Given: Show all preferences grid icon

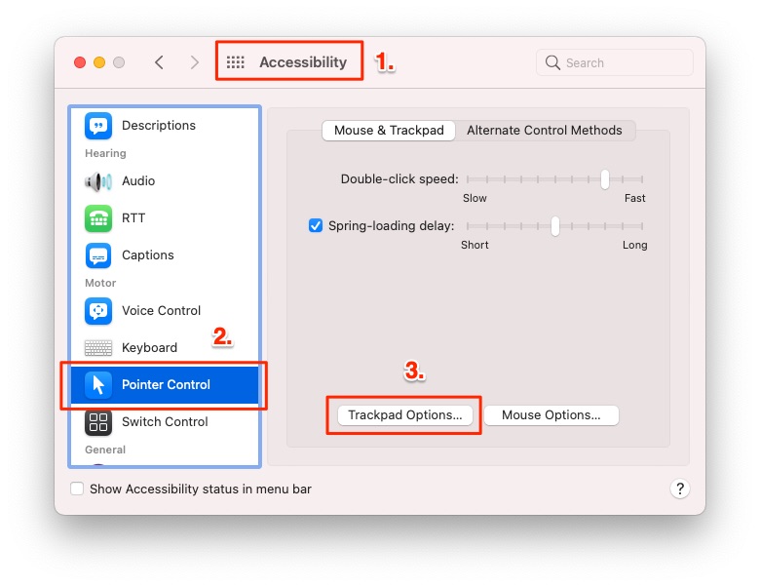Looking at the screenshot, I should 236,62.
